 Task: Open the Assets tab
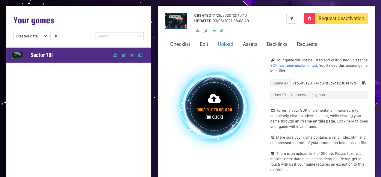tap(250, 44)
